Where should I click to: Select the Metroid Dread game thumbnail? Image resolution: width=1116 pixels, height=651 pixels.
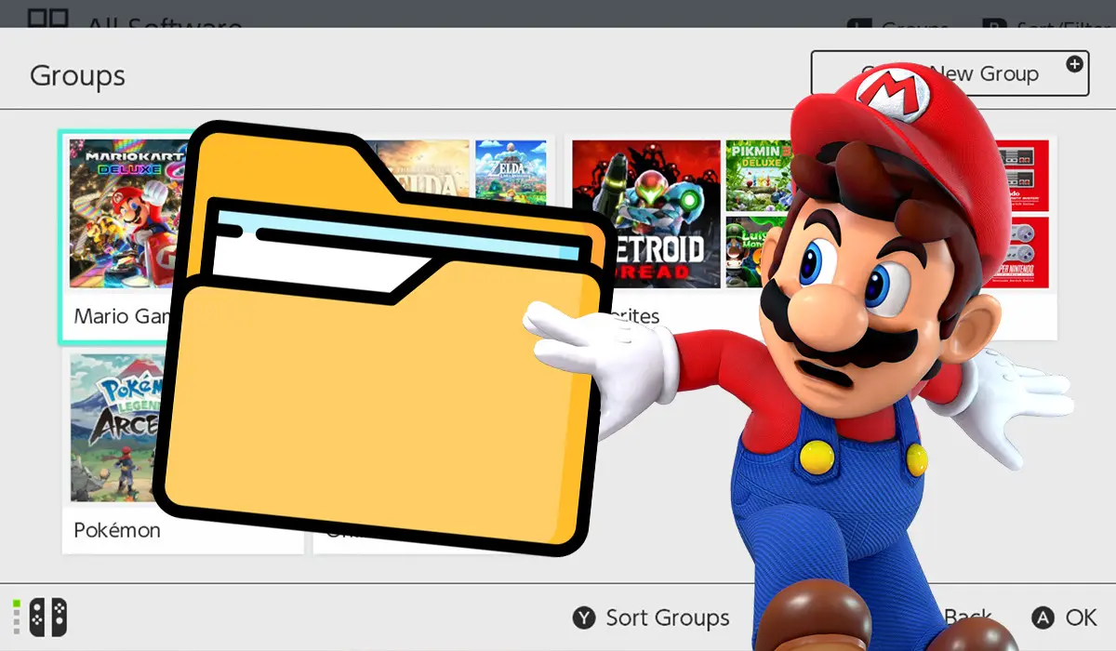(x=646, y=214)
